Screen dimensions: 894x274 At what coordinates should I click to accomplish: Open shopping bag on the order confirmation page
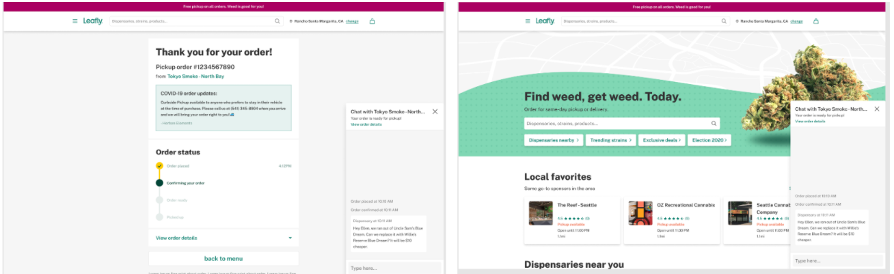[x=372, y=21]
